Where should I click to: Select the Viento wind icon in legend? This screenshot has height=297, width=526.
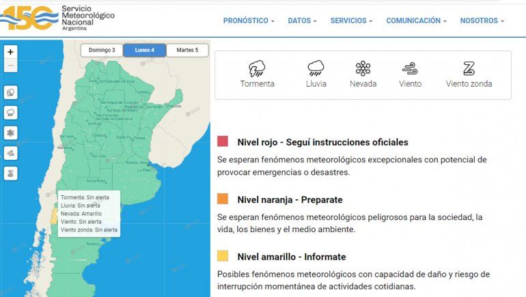pos(410,68)
